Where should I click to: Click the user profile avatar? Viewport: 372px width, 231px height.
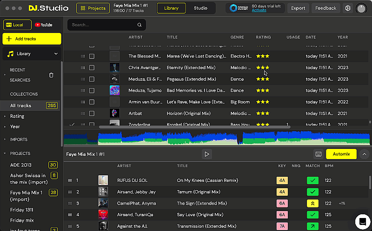(x=361, y=8)
